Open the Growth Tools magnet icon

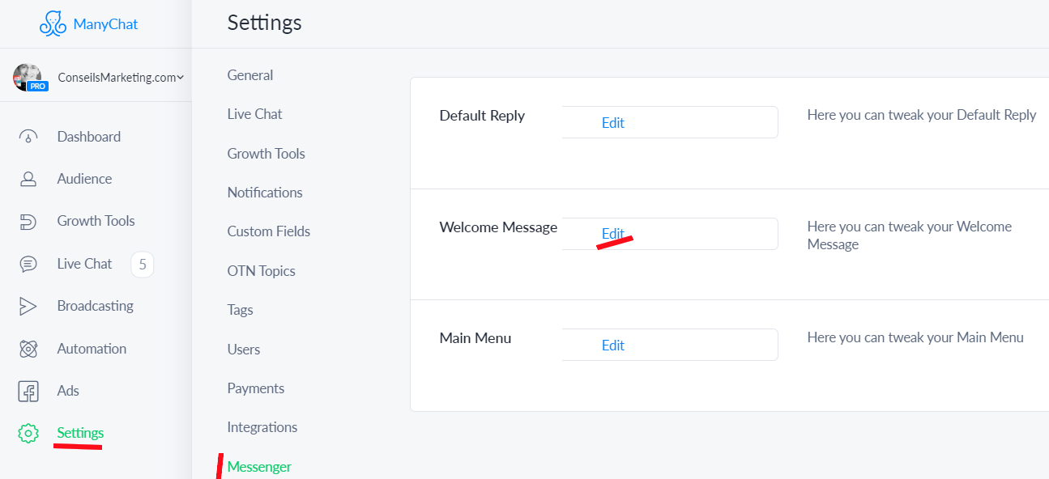[28, 221]
